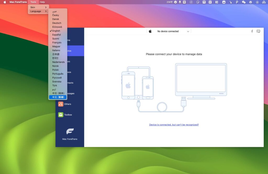This screenshot has width=268, height=174.
Task: Open the feedback chat icon
Action: tap(258, 31)
